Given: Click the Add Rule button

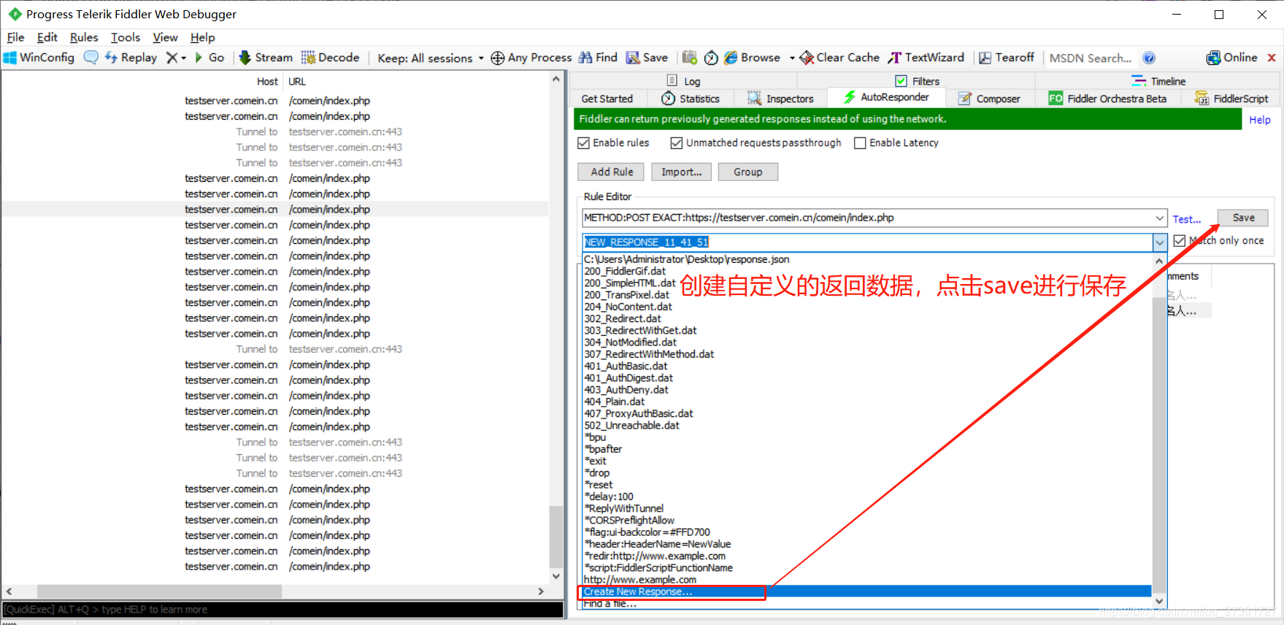Looking at the screenshot, I should (x=612, y=172).
